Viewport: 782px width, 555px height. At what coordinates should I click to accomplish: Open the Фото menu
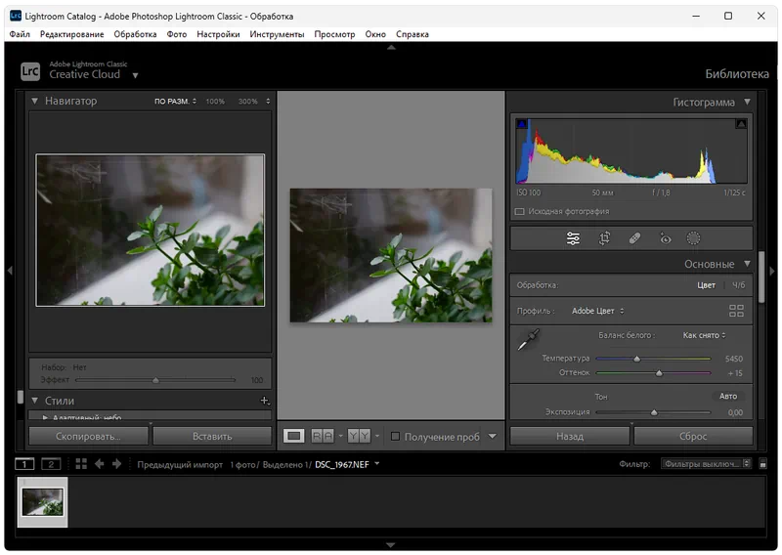click(177, 34)
